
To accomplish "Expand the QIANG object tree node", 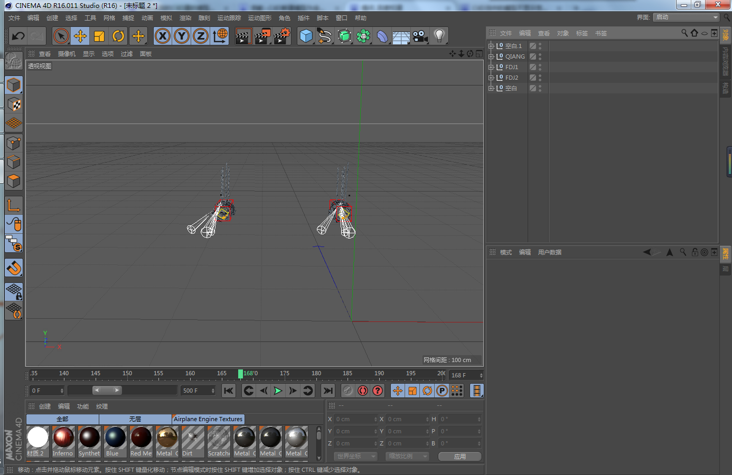I will click(x=491, y=56).
